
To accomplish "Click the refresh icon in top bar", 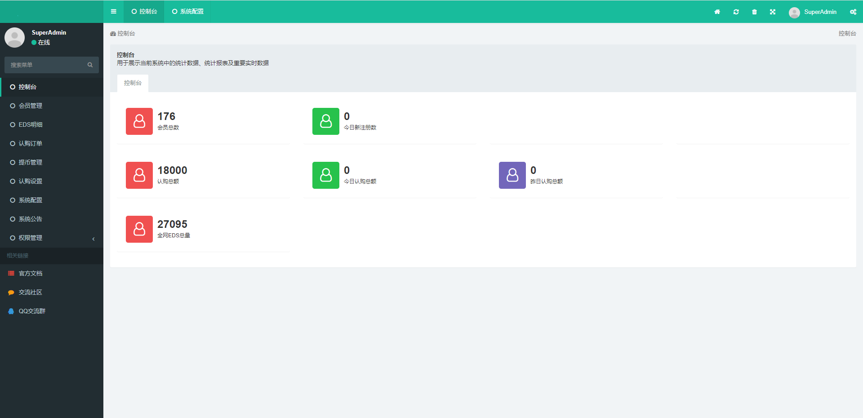I will (x=736, y=12).
